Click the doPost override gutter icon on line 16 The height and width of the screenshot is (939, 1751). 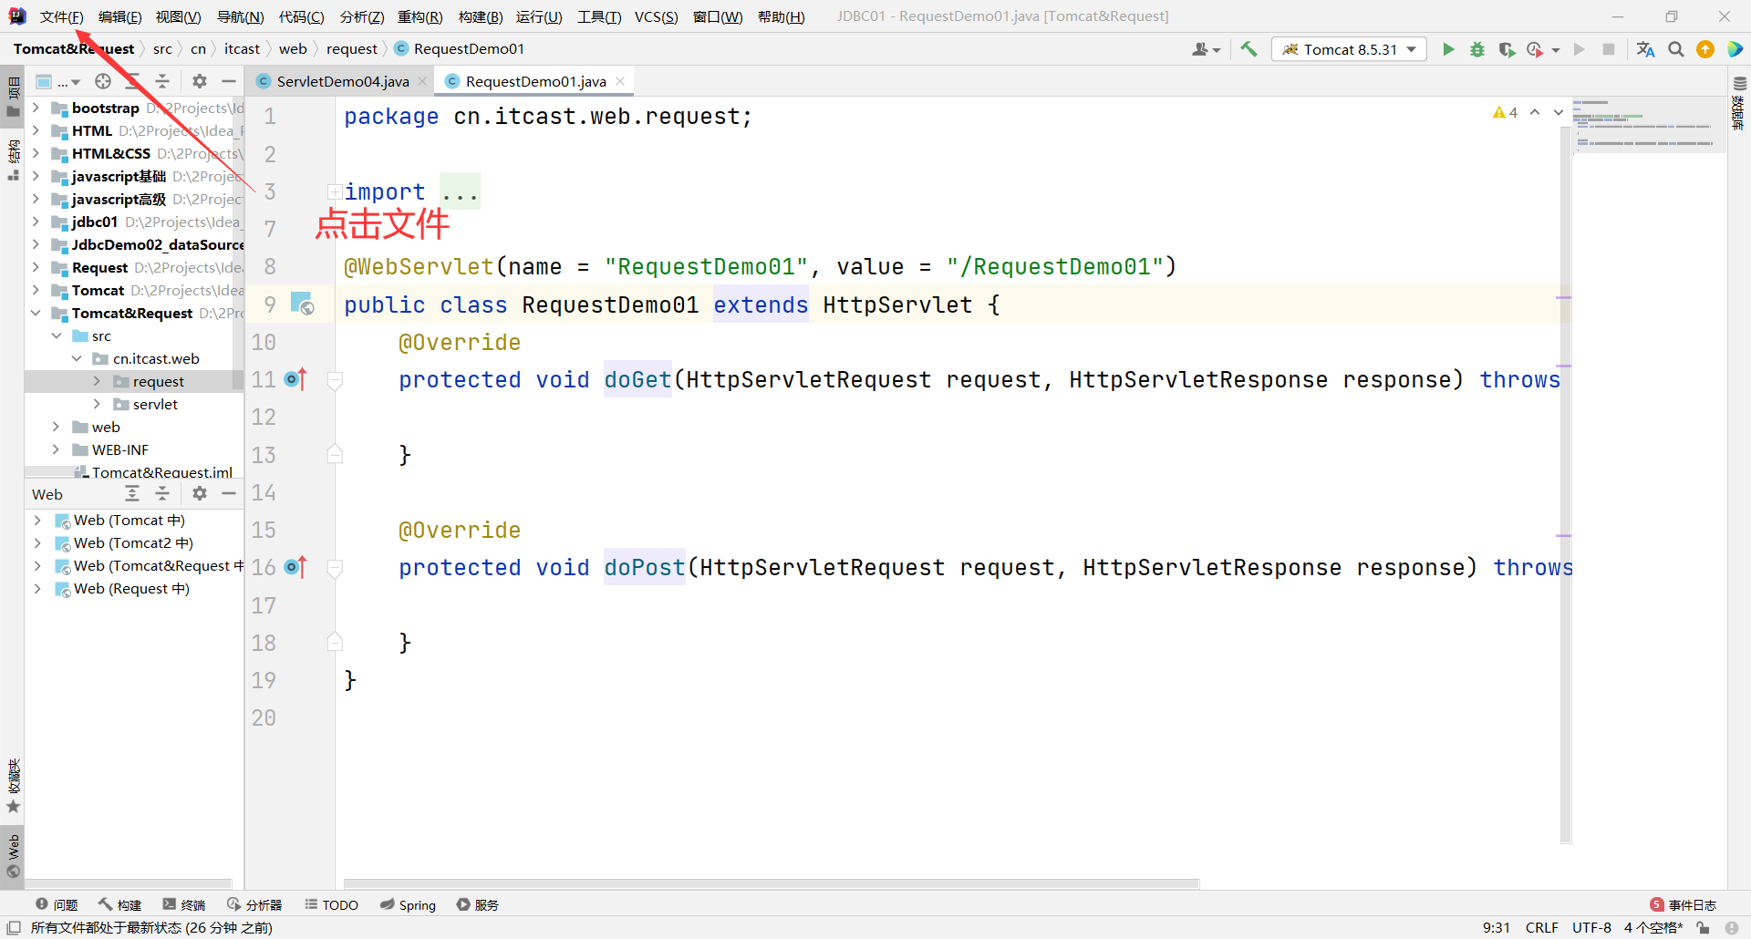[x=295, y=567]
